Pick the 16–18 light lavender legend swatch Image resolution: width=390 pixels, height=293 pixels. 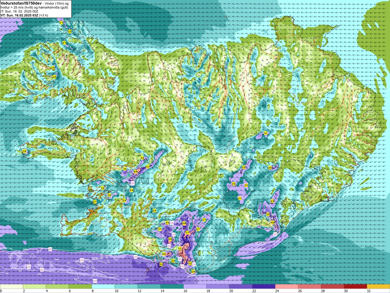(x=195, y=287)
